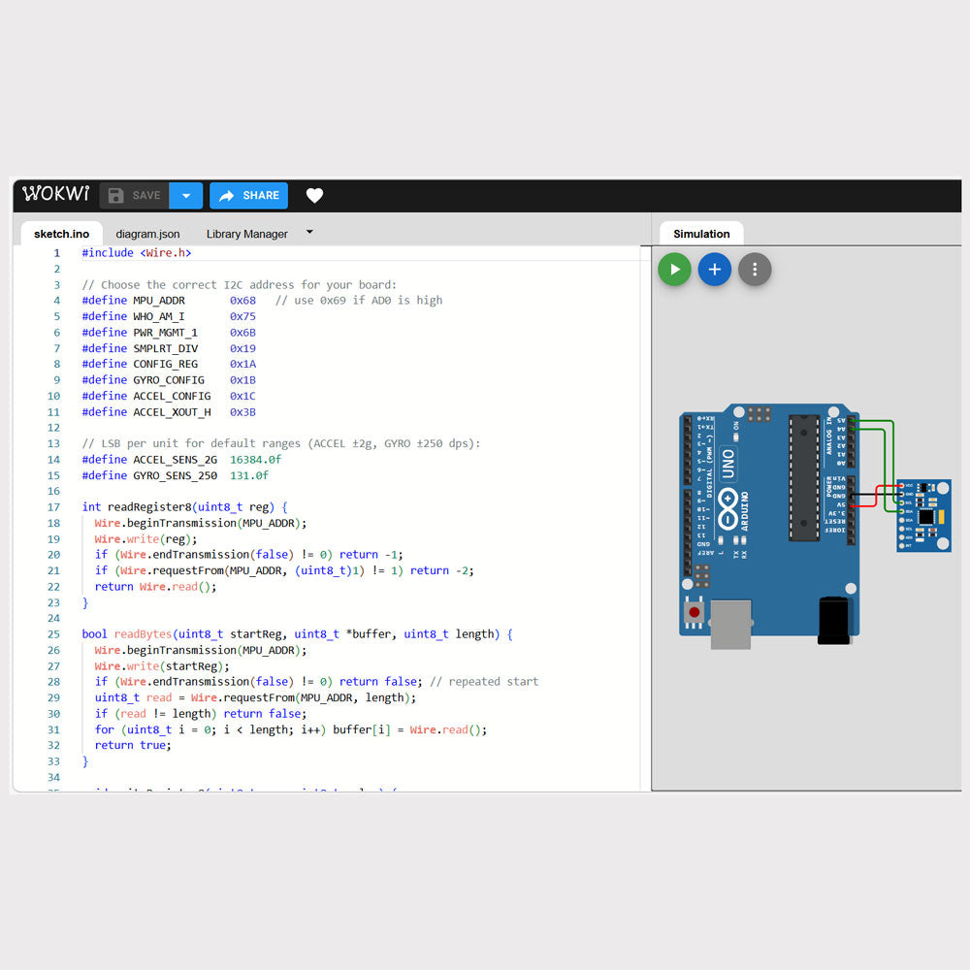Open the dropdown arrow beside Save
Viewport: 970px width, 970px height.
coord(186,196)
